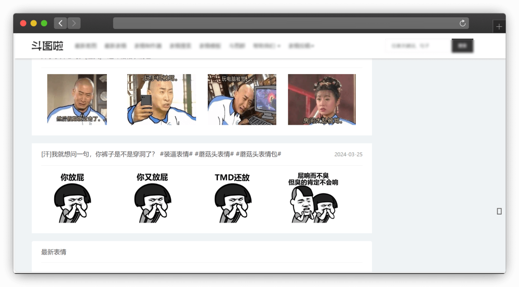Screen dimensions: 519x287
Task: Click the post date 2024-03-25
Action: 348,155
